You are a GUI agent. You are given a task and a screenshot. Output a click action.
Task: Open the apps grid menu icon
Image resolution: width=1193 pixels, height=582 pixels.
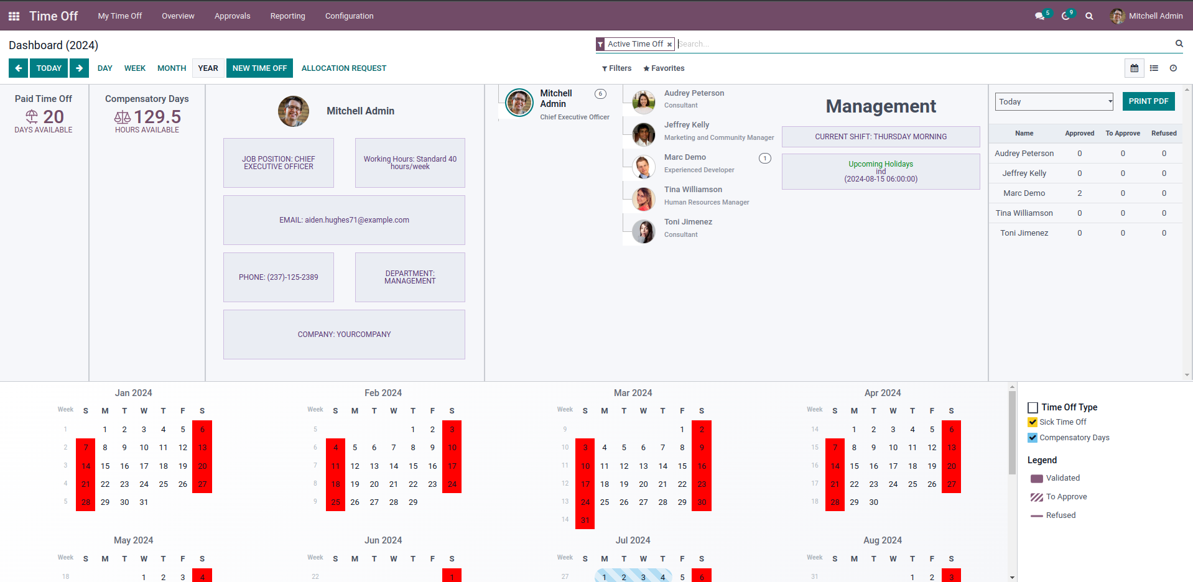tap(14, 16)
